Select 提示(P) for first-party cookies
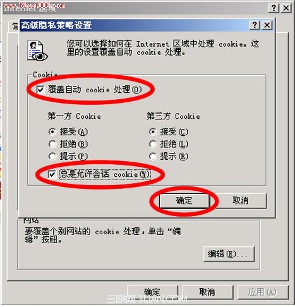 click(52, 156)
